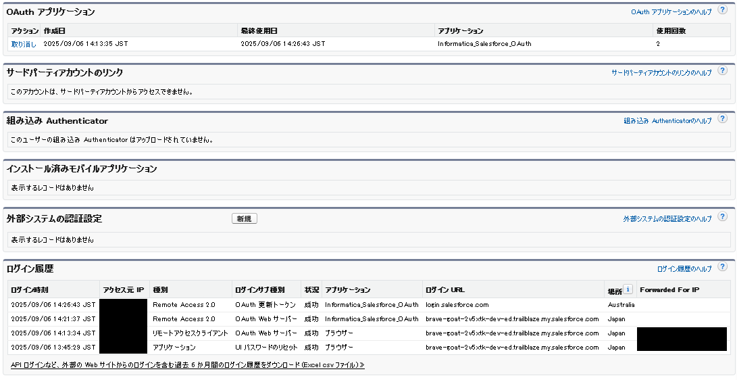The width and height of the screenshot is (737, 380).
Task: Click the 取り消し link for Informatica_Salesforce_OAuth
Action: (24, 44)
